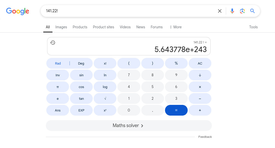275x148 pixels.
Task: Click the multiplication operator key
Action: [x=200, y=87]
